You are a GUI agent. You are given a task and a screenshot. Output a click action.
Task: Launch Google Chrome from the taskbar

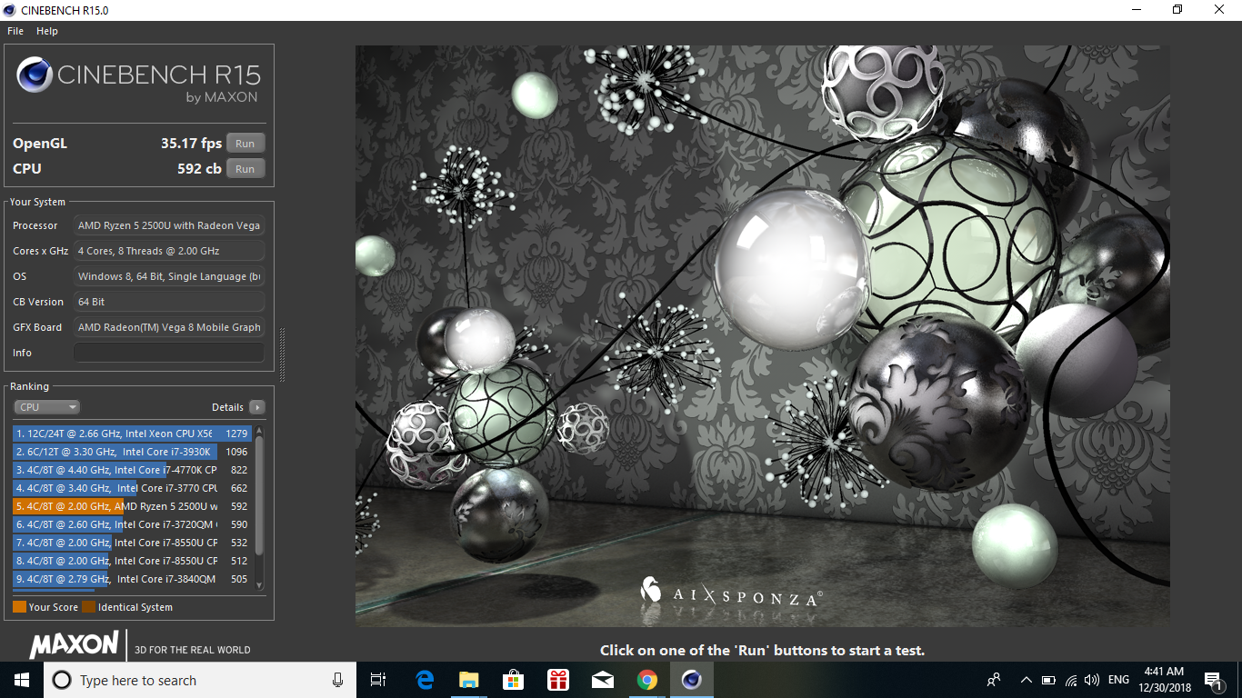coord(646,680)
